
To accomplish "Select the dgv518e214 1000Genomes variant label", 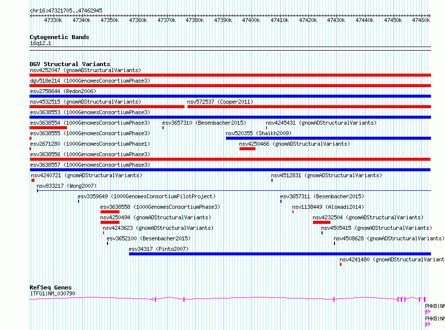I will coord(90,81).
